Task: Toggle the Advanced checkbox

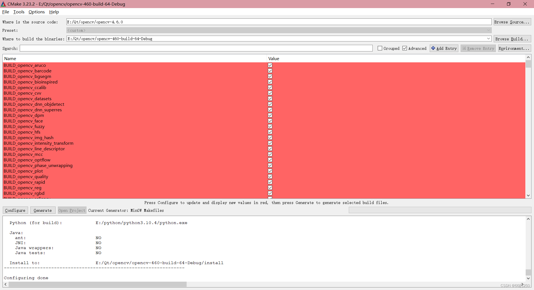Action: click(x=405, y=48)
